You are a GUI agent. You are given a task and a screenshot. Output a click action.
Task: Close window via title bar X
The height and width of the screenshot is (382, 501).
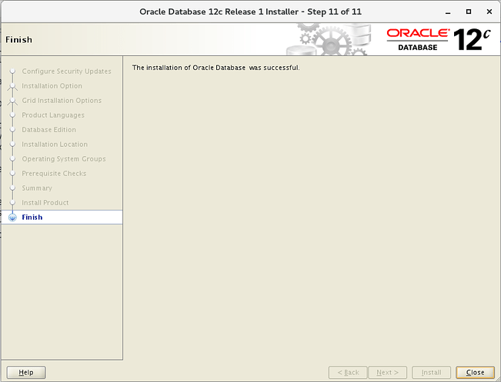489,12
